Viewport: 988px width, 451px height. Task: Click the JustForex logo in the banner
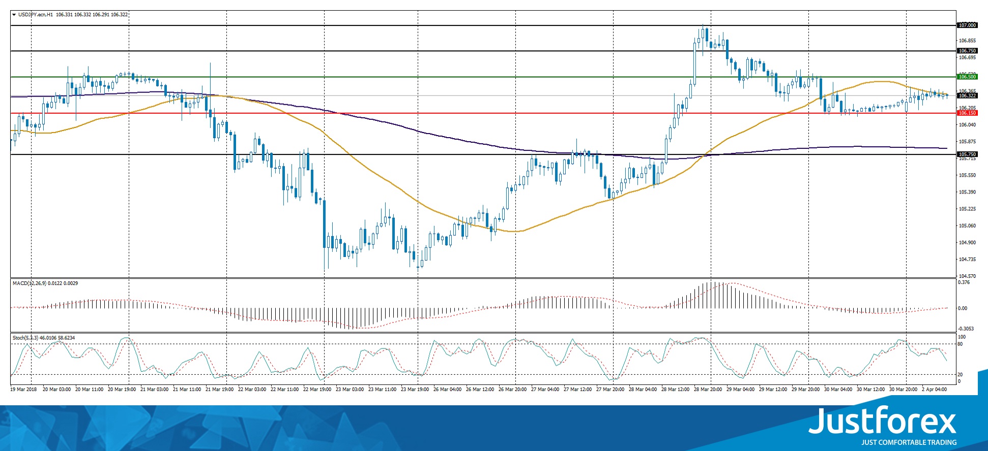click(883, 421)
